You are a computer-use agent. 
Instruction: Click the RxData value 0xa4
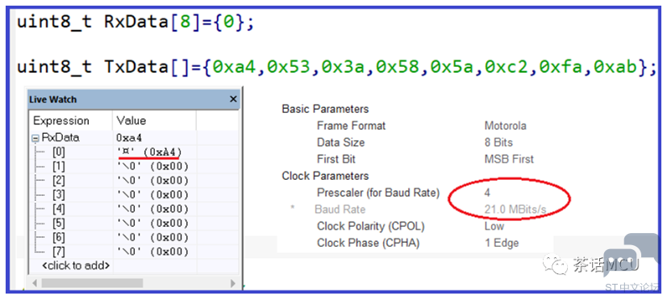[x=129, y=138]
